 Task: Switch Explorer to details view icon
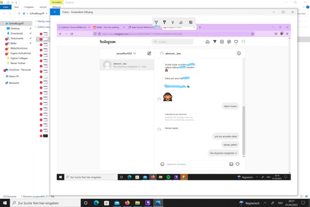click(302, 196)
